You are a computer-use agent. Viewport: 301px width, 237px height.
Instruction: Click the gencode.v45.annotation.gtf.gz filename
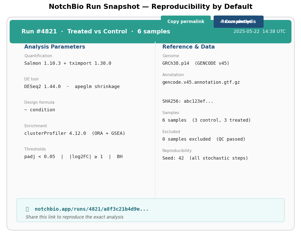pyautogui.click(x=201, y=82)
